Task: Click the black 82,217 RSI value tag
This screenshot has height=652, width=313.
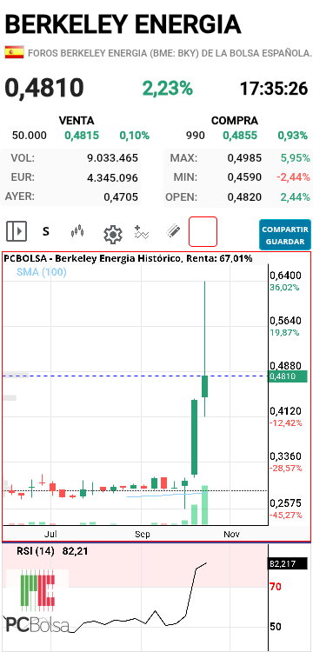Action: [x=288, y=565]
